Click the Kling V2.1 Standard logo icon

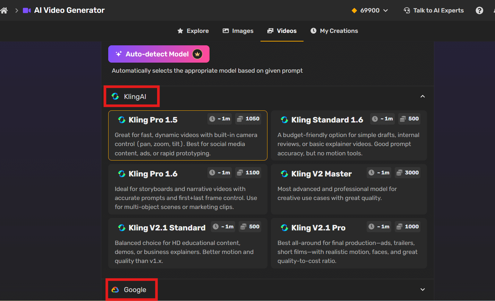pyautogui.click(x=122, y=228)
